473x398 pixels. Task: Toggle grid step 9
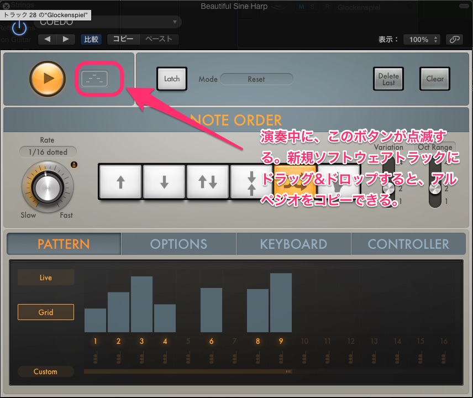[x=281, y=341]
